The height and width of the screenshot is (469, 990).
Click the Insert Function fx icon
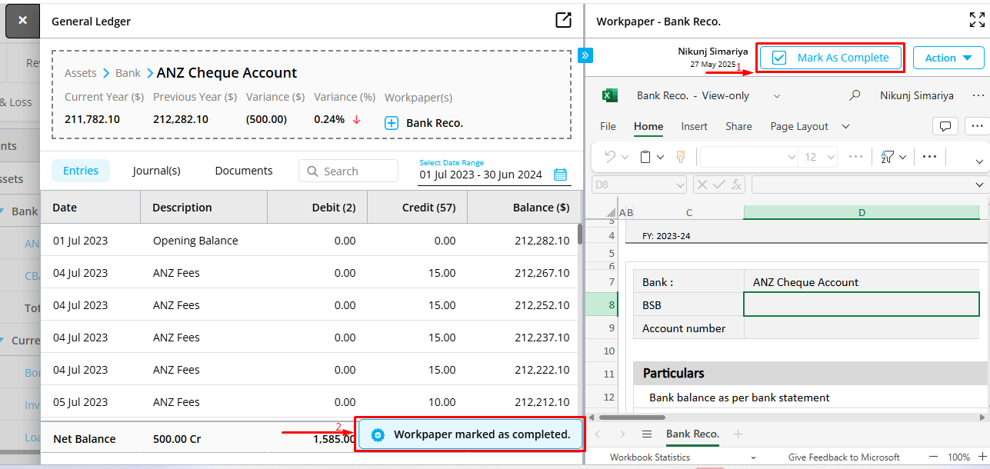coord(736,185)
